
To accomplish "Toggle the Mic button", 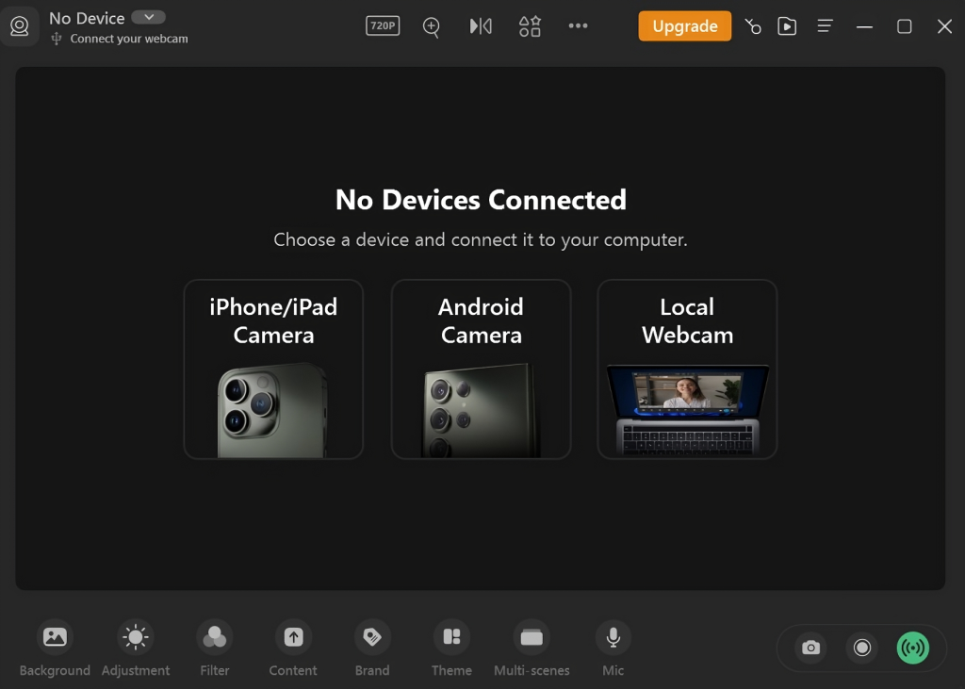I will point(613,648).
